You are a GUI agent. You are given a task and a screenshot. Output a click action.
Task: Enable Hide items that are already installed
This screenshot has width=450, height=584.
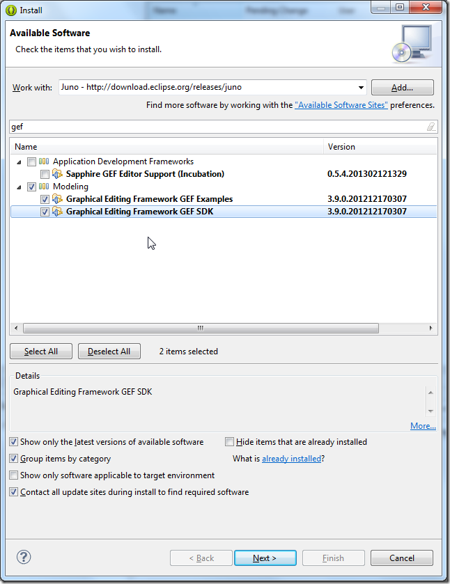tap(230, 442)
